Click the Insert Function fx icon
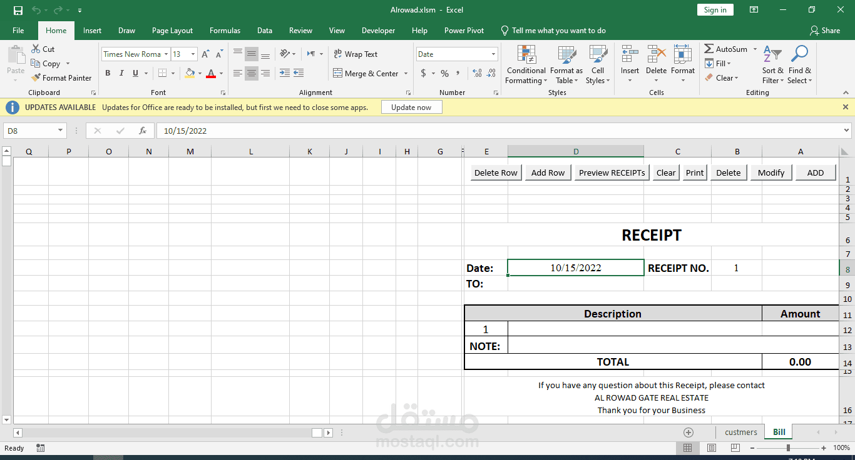855x460 pixels. click(143, 131)
